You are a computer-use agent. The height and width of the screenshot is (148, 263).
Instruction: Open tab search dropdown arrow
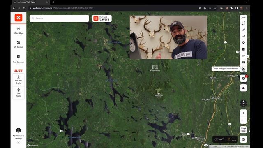(x=247, y=2)
